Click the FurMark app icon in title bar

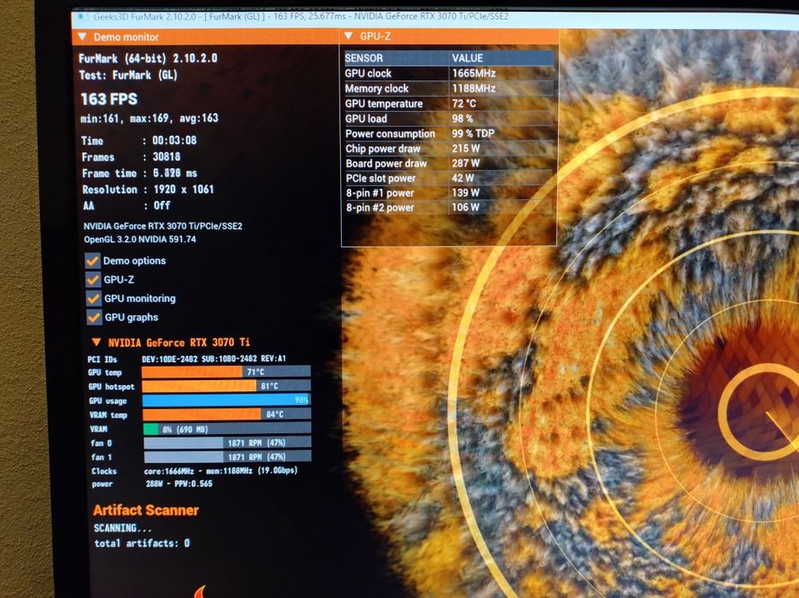[x=81, y=17]
